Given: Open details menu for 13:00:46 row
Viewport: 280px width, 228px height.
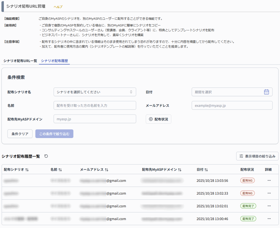Looking at the screenshot, I should click(269, 219).
